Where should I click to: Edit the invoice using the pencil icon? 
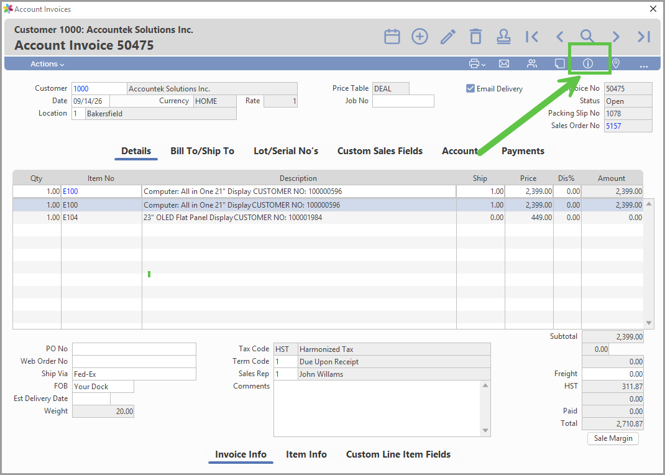[448, 37]
